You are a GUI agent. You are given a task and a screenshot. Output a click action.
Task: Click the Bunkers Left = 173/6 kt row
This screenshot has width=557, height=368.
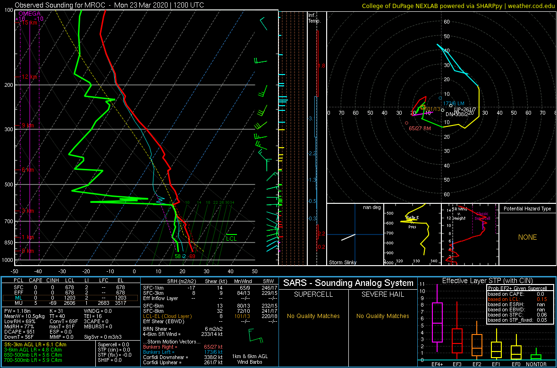coord(183,351)
